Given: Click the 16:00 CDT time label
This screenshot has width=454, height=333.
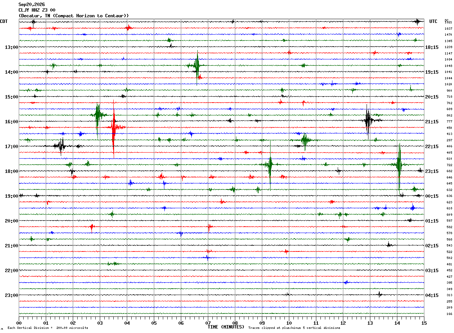Looking at the screenshot, I should tap(11, 122).
